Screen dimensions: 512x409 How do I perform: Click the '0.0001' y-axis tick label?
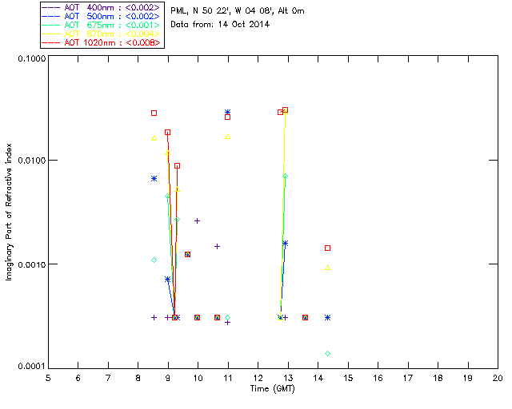32,367
